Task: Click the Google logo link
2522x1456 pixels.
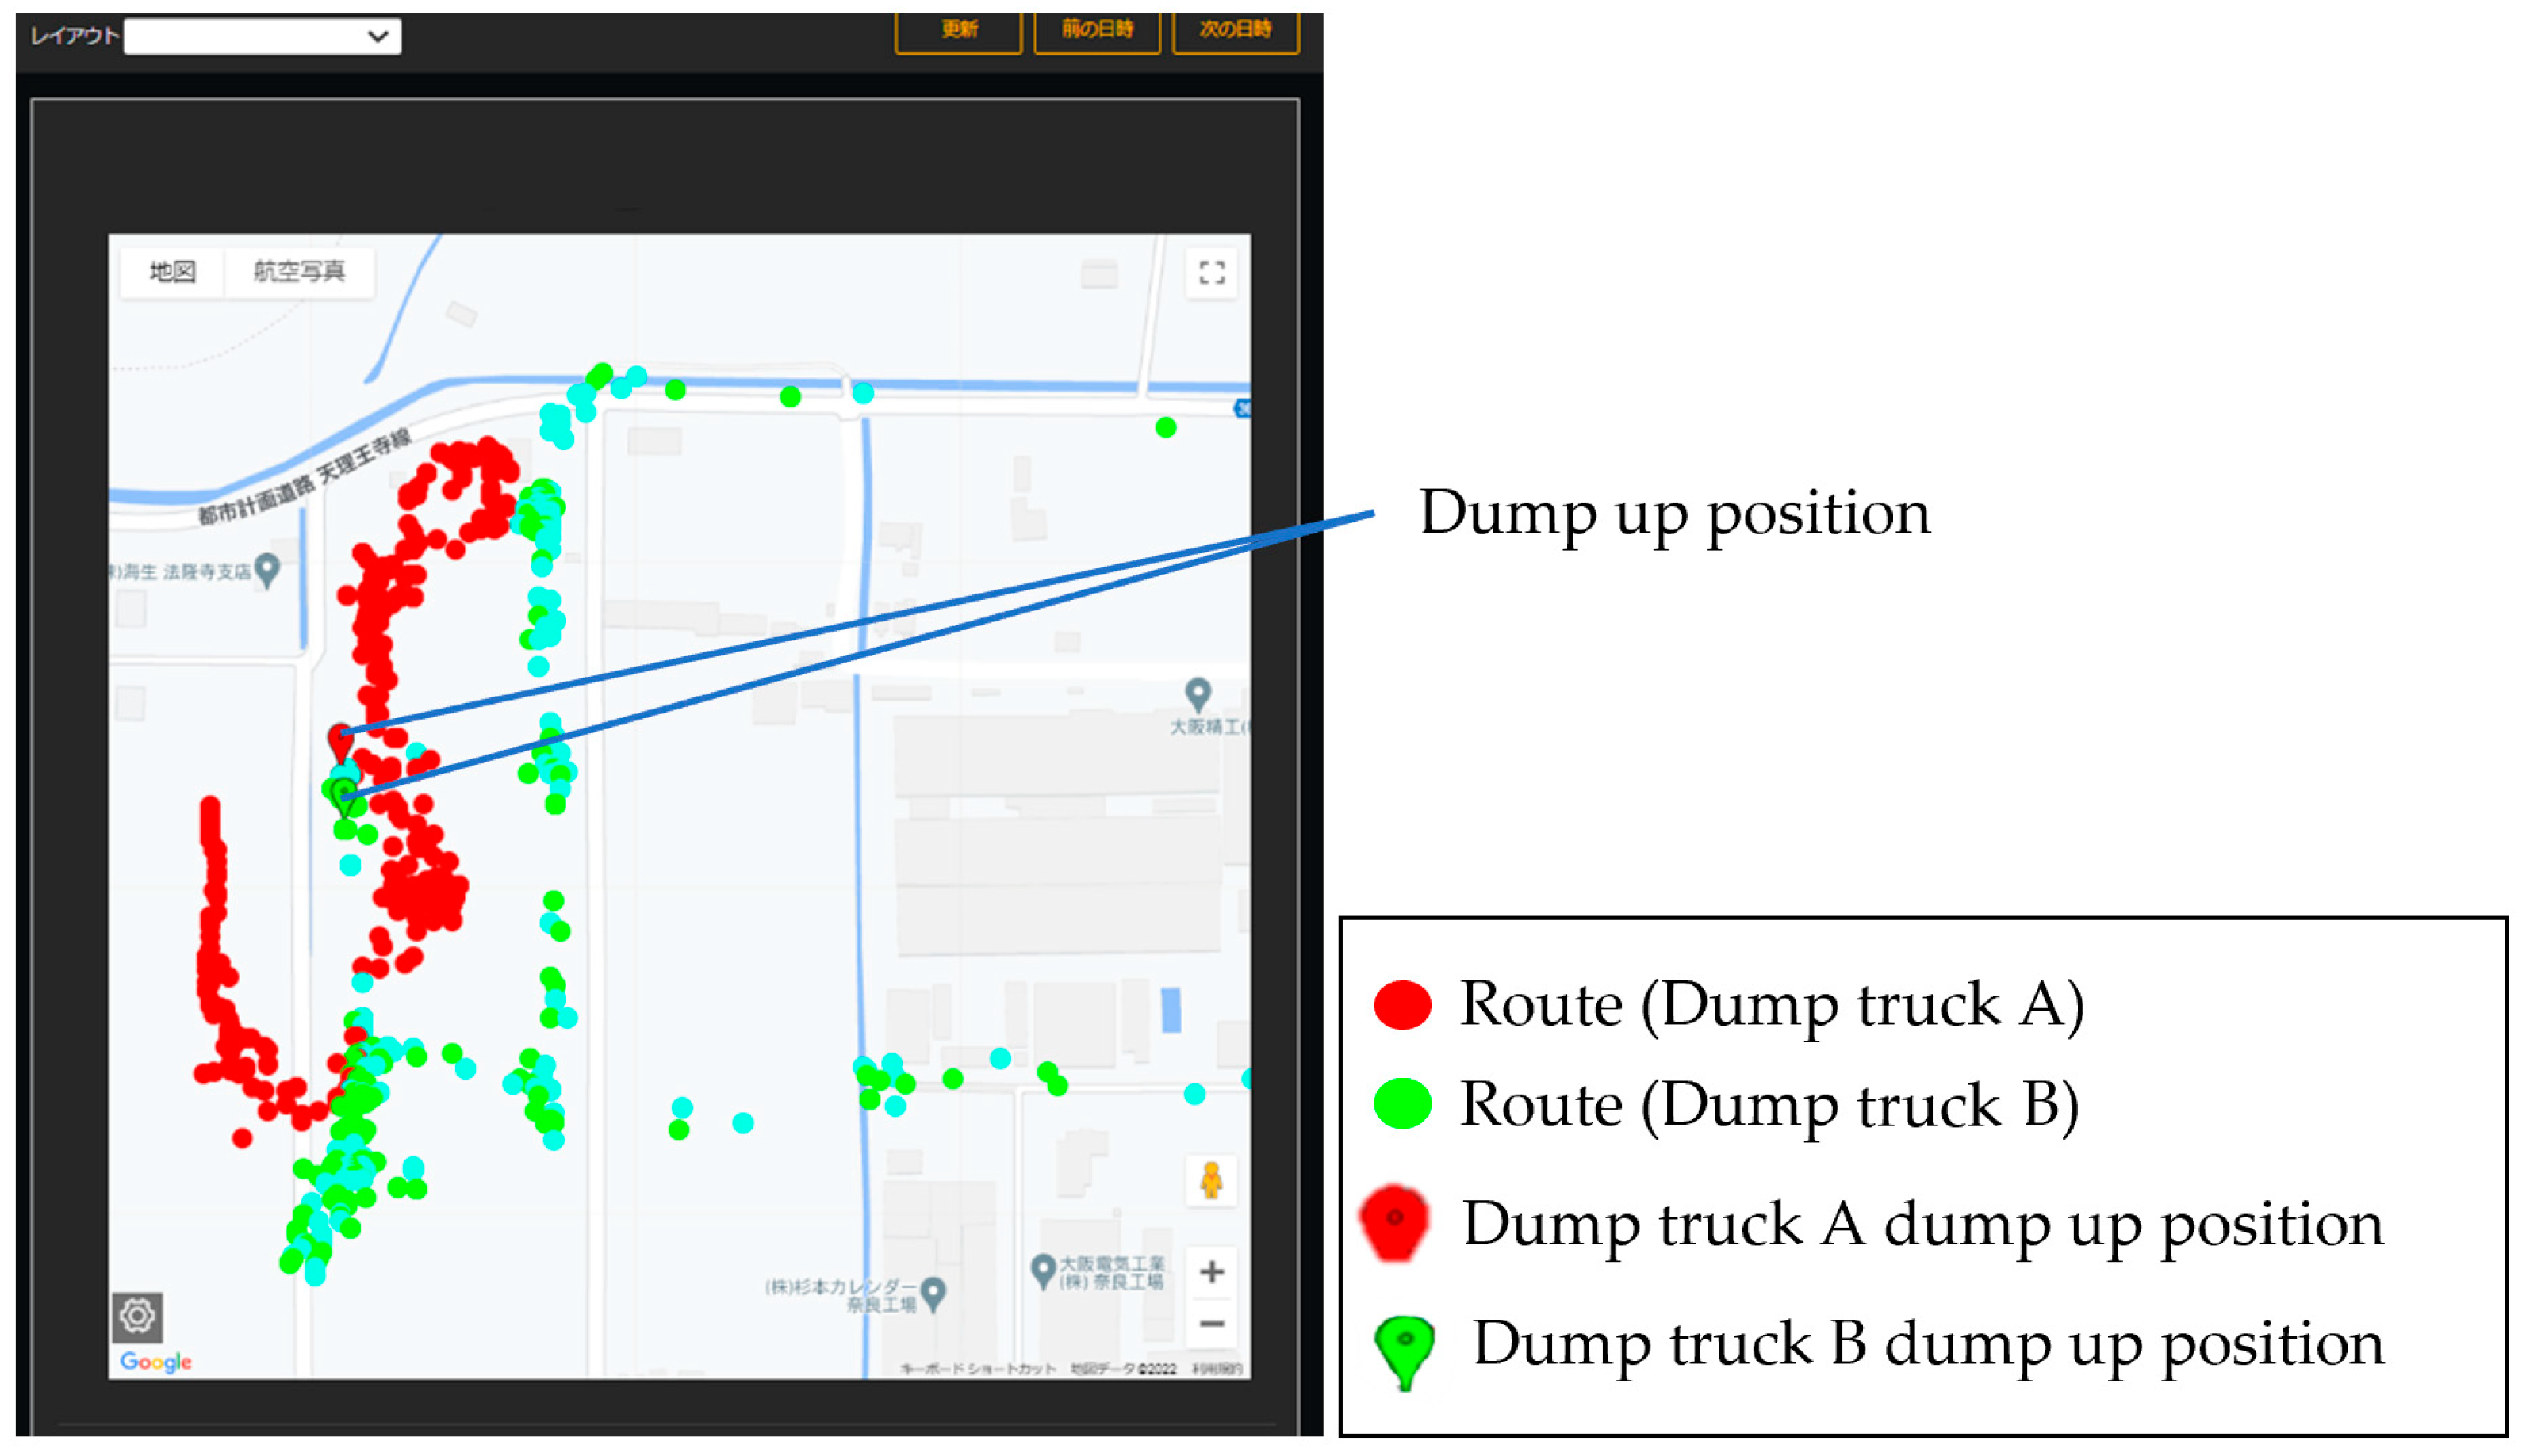Action: [x=155, y=1361]
